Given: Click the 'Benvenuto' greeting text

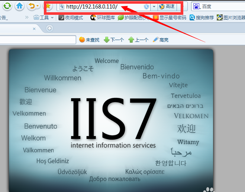Looking at the screenshot, I should pos(41,126).
